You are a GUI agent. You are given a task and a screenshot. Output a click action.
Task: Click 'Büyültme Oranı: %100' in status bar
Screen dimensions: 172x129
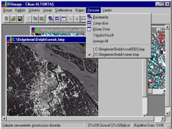coord(149,125)
